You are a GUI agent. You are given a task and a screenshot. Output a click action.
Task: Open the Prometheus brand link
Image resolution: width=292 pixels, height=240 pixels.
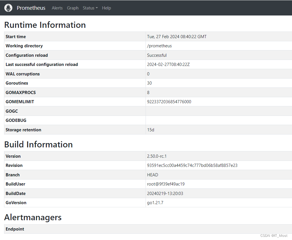pos(31,8)
